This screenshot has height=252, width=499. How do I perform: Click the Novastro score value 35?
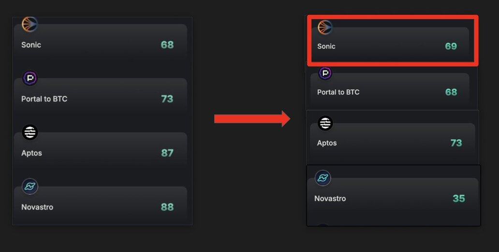click(x=459, y=198)
